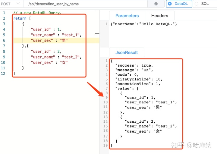Click "user_name": "test_2" in JsonResult

[151, 126]
